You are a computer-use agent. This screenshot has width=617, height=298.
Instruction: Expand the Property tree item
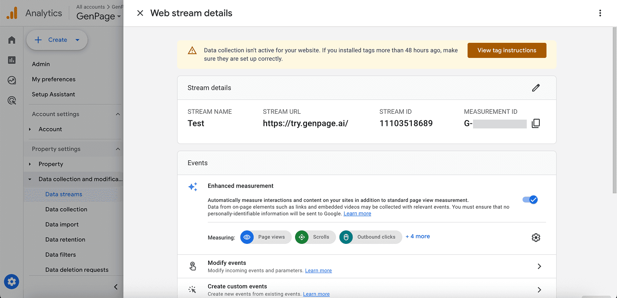[30, 164]
